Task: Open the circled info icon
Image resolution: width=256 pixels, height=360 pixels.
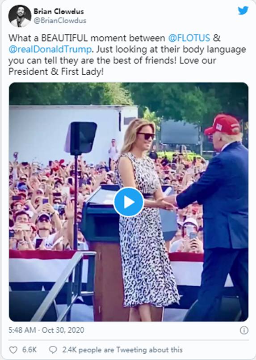Action: (244, 330)
